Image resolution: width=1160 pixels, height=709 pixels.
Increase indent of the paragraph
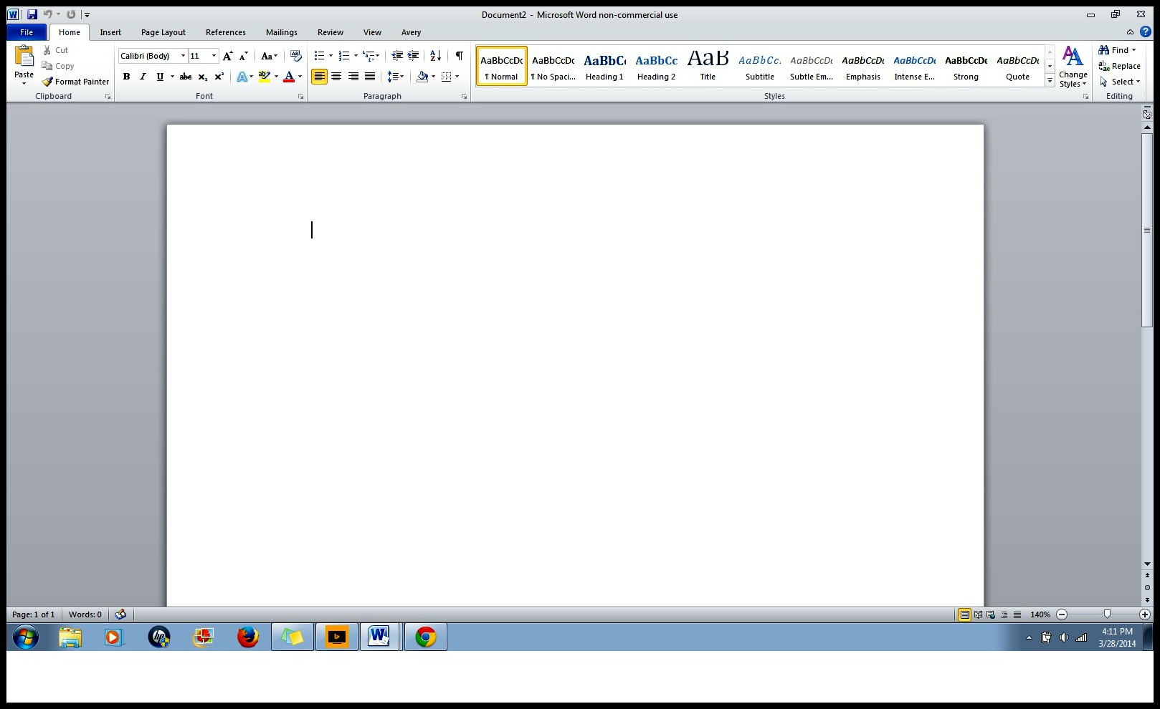click(414, 56)
